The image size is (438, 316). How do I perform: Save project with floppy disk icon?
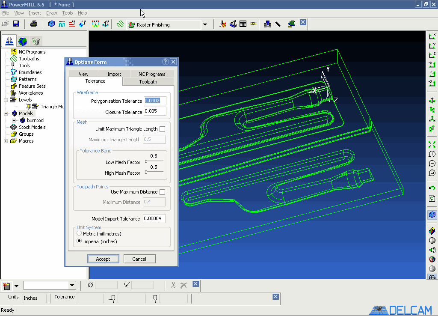(16, 24)
